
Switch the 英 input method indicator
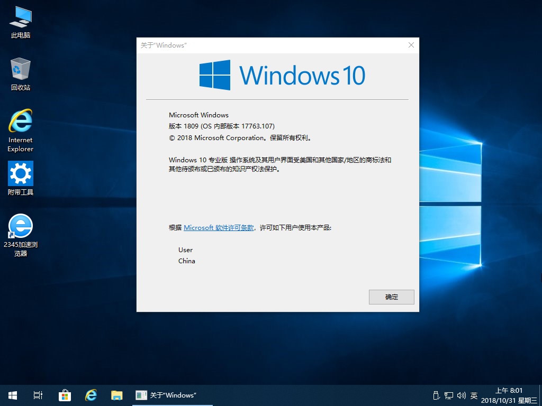click(474, 395)
